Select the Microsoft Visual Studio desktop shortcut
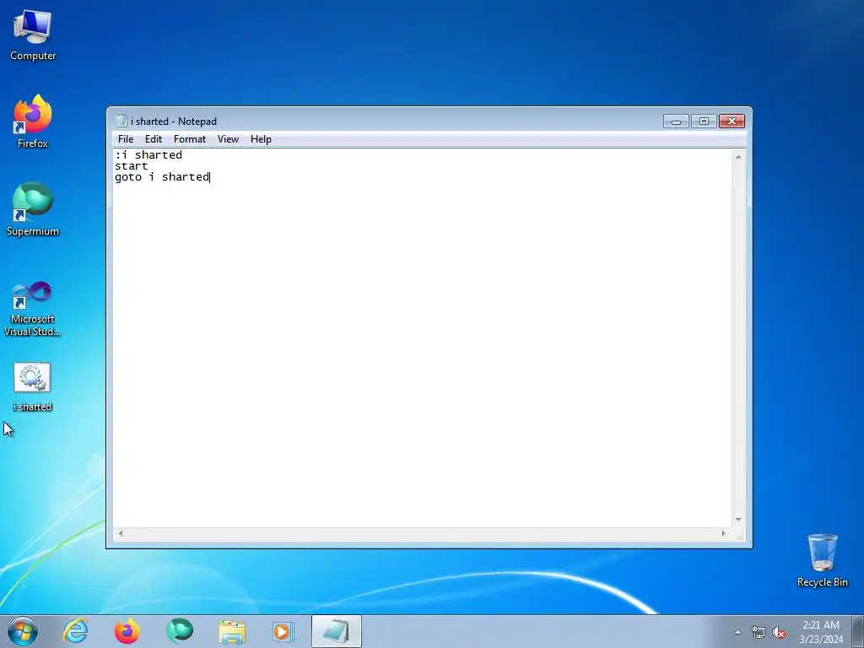Image resolution: width=864 pixels, height=648 pixels. (x=33, y=309)
